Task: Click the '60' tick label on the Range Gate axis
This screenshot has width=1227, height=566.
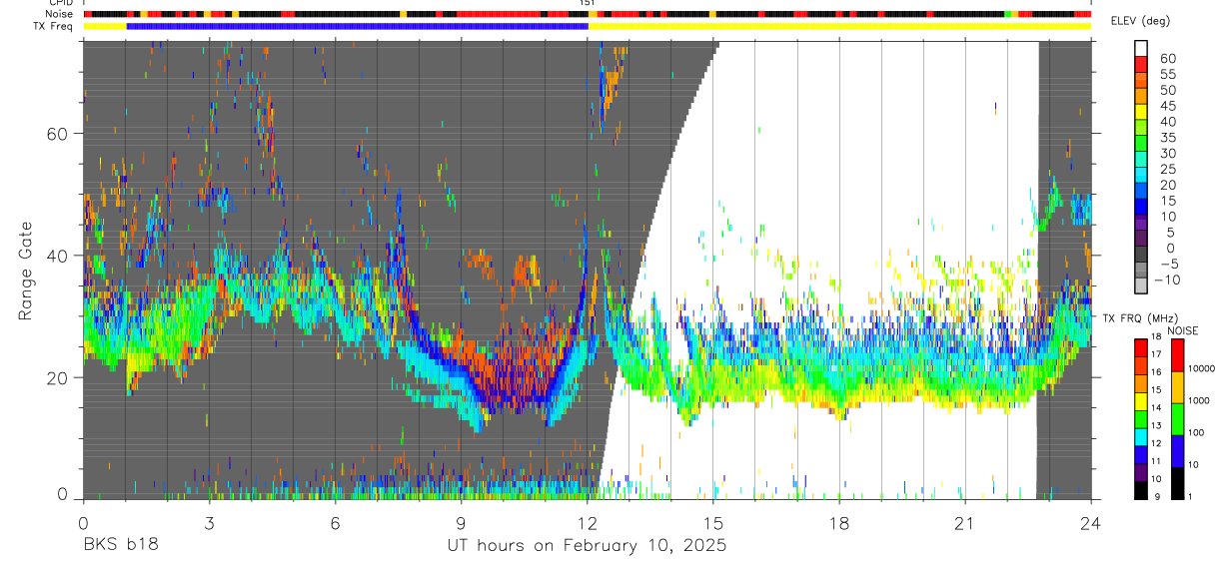Action: pos(57,134)
